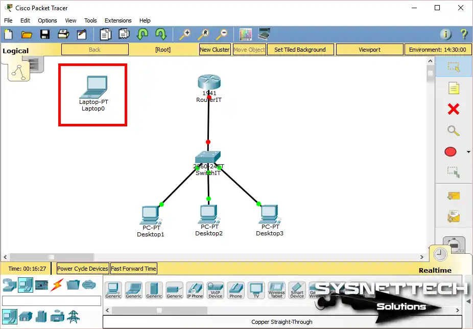This screenshot has height=329, width=473.
Task: Select the Wireless Tablet device
Action: click(x=276, y=290)
